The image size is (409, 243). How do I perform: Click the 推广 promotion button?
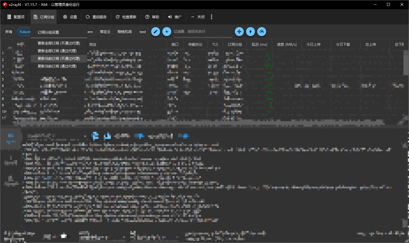175,17
